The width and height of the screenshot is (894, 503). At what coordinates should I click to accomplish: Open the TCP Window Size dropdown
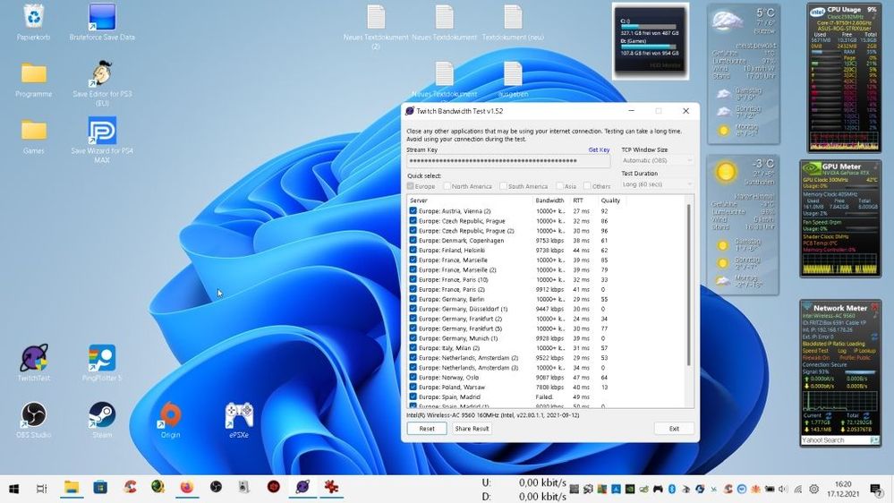tap(657, 160)
